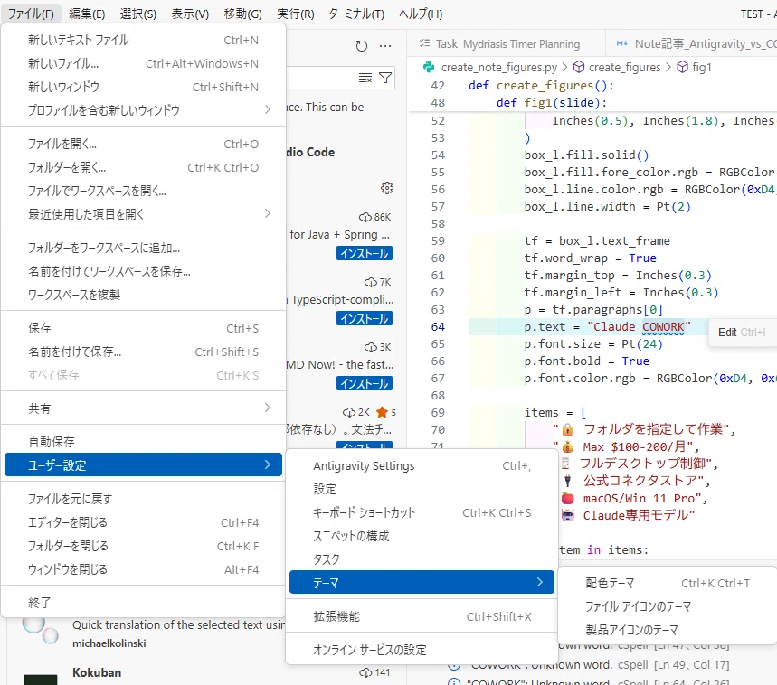The image size is (777, 685).
Task: Click the refresh icon in extensions panel
Action: (362, 46)
